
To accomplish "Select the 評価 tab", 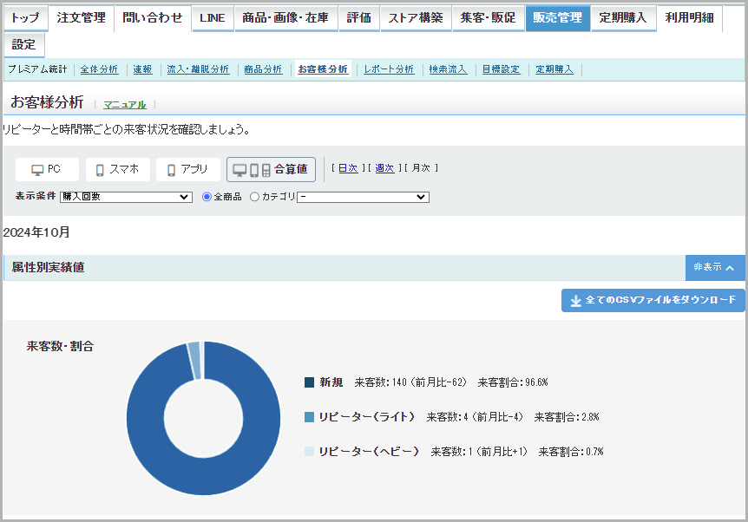I will (359, 18).
